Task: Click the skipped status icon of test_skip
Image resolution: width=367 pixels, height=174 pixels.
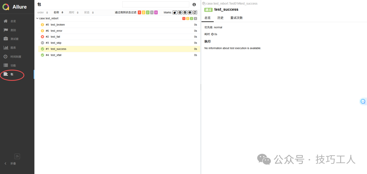Action: point(42,43)
